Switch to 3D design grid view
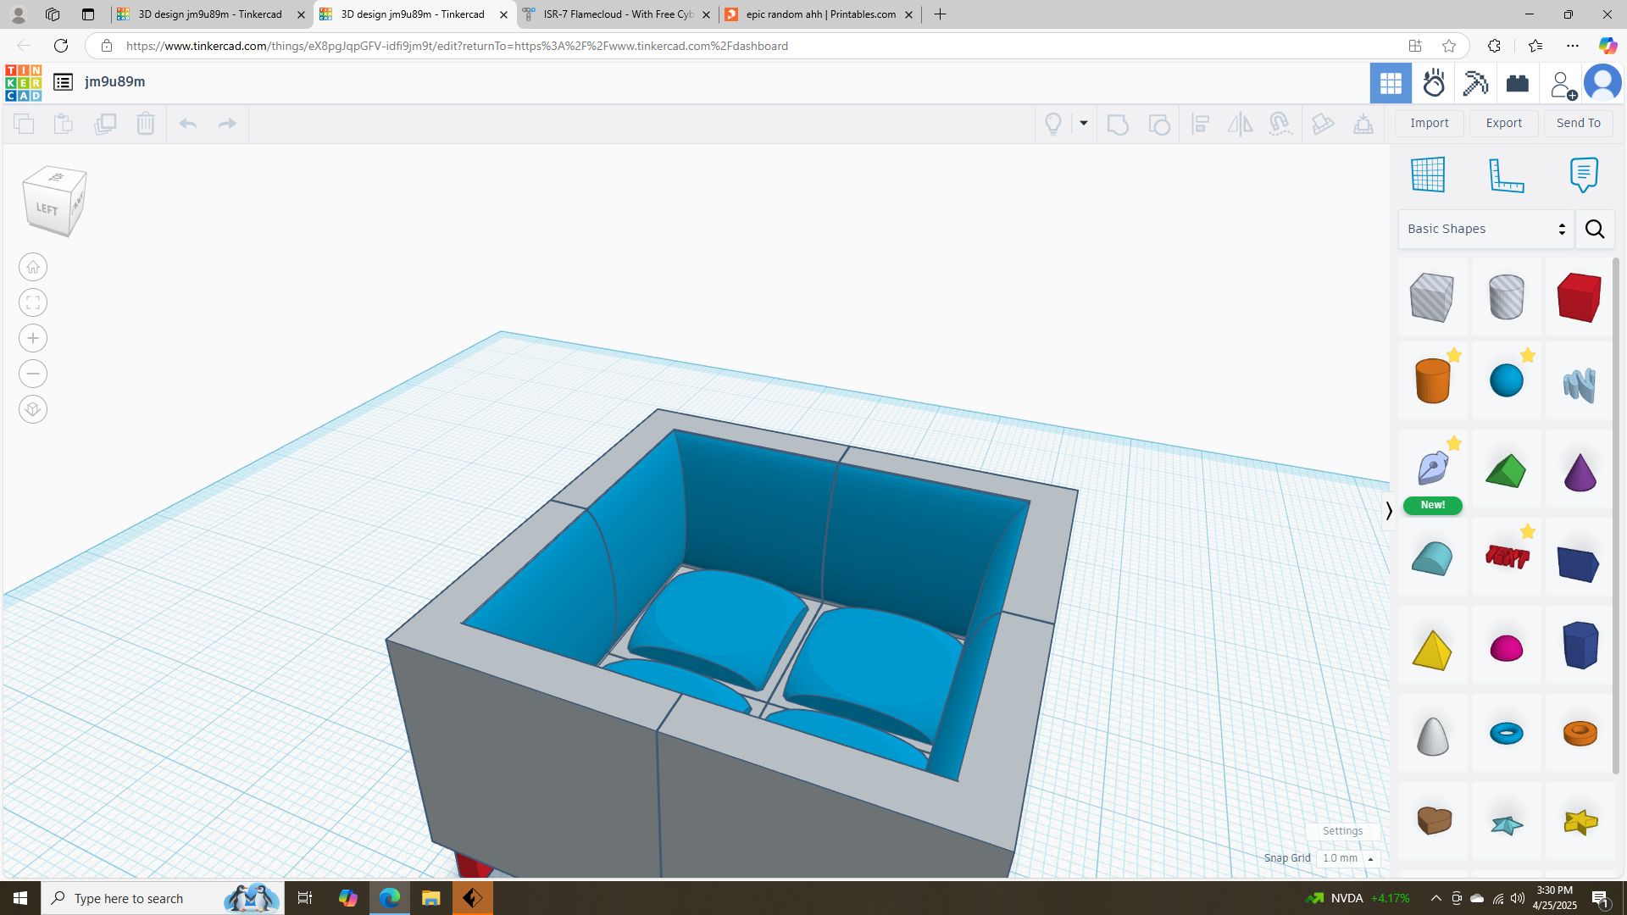The image size is (1627, 915). [1391, 83]
